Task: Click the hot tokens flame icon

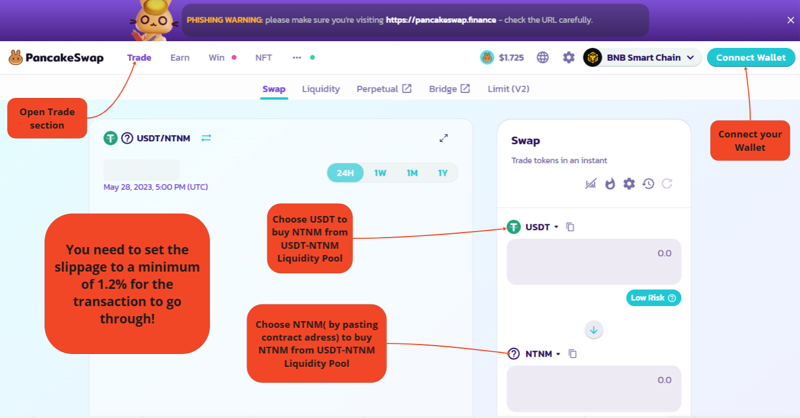Action: pyautogui.click(x=610, y=184)
